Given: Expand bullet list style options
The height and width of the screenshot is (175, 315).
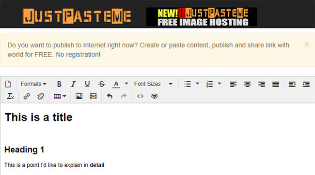Looking at the screenshot, I should (x=197, y=84).
